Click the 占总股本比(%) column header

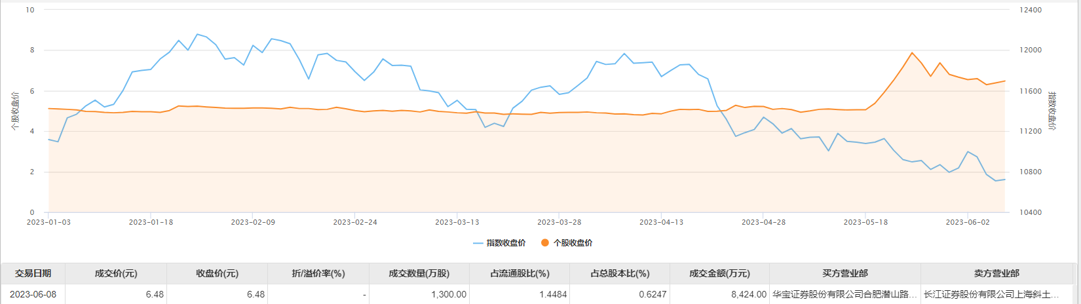coord(620,274)
